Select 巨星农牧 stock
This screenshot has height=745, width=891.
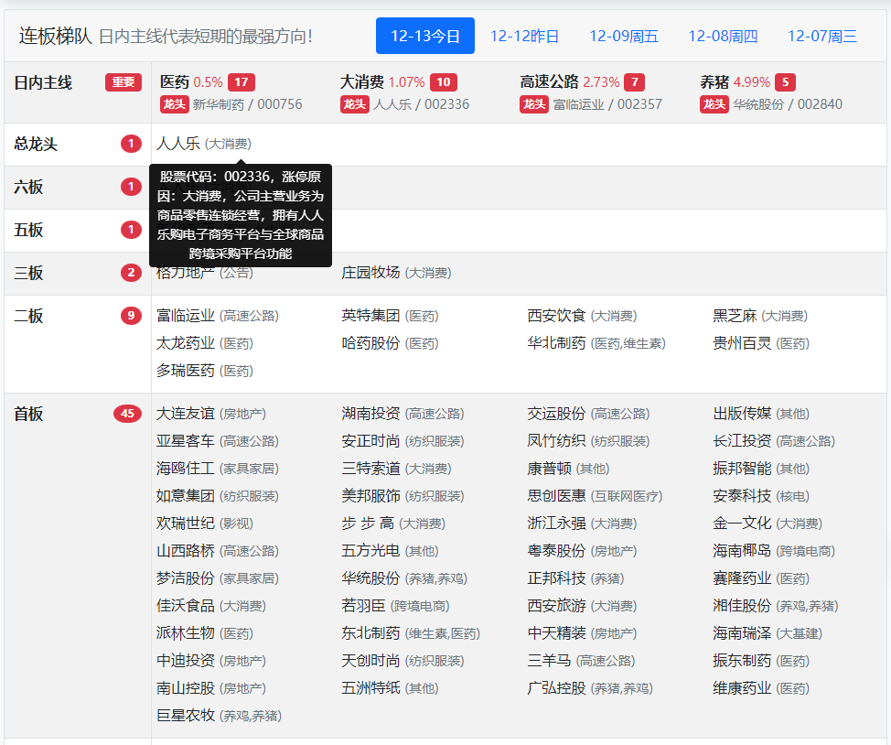coord(186,716)
